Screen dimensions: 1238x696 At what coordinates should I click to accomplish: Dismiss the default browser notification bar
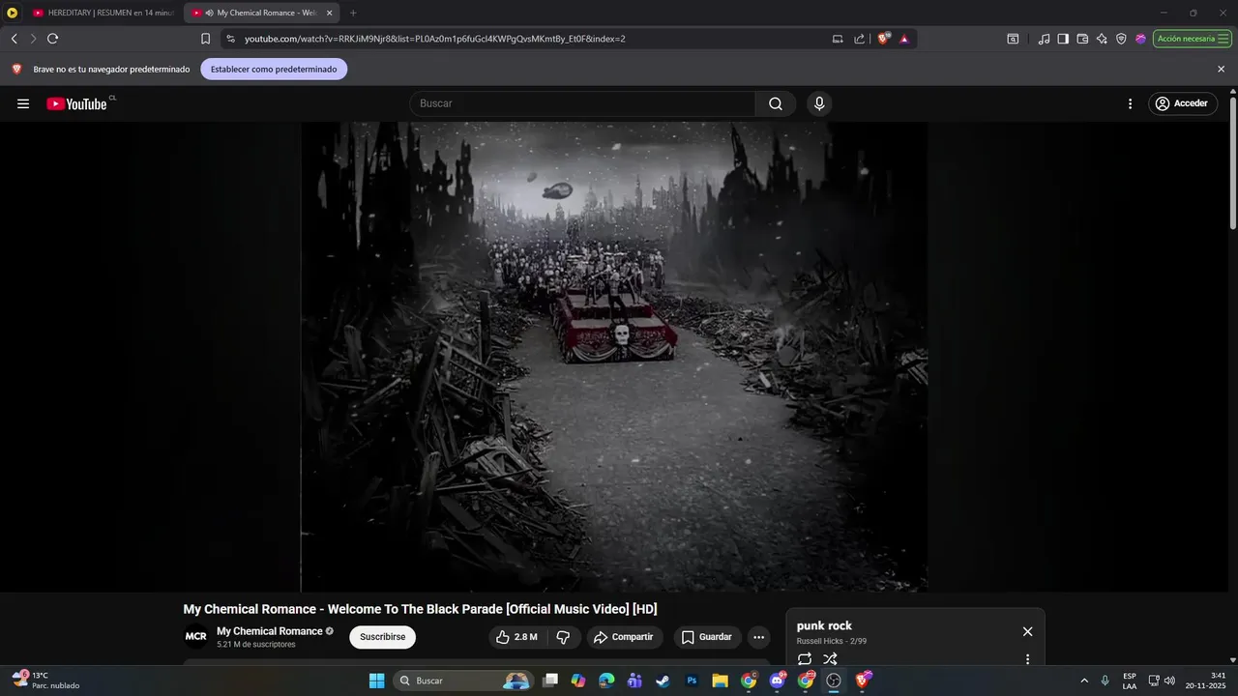1221,70
